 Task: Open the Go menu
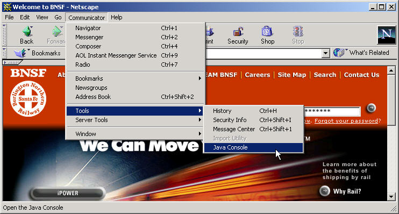click(x=58, y=17)
